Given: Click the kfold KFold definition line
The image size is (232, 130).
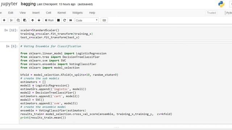Looking at the screenshot, I should (x=69, y=75).
